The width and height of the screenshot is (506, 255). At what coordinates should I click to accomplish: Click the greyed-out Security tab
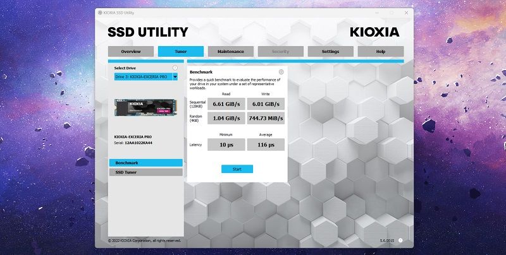point(280,52)
